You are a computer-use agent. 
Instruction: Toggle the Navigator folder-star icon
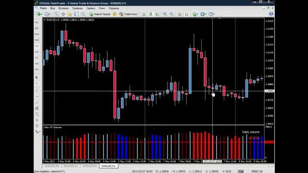[x=70, y=14]
